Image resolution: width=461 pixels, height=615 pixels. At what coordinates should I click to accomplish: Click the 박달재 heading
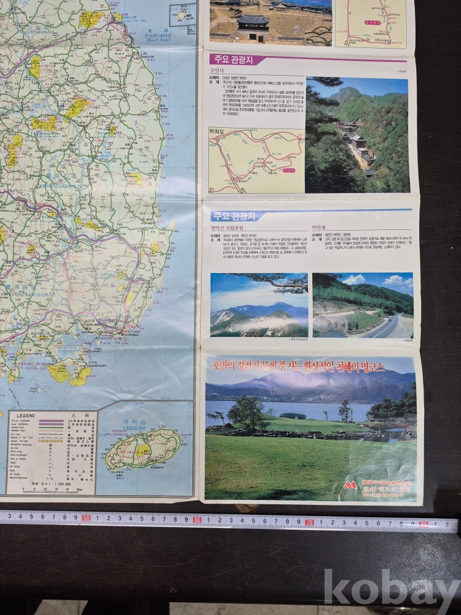click(x=321, y=227)
